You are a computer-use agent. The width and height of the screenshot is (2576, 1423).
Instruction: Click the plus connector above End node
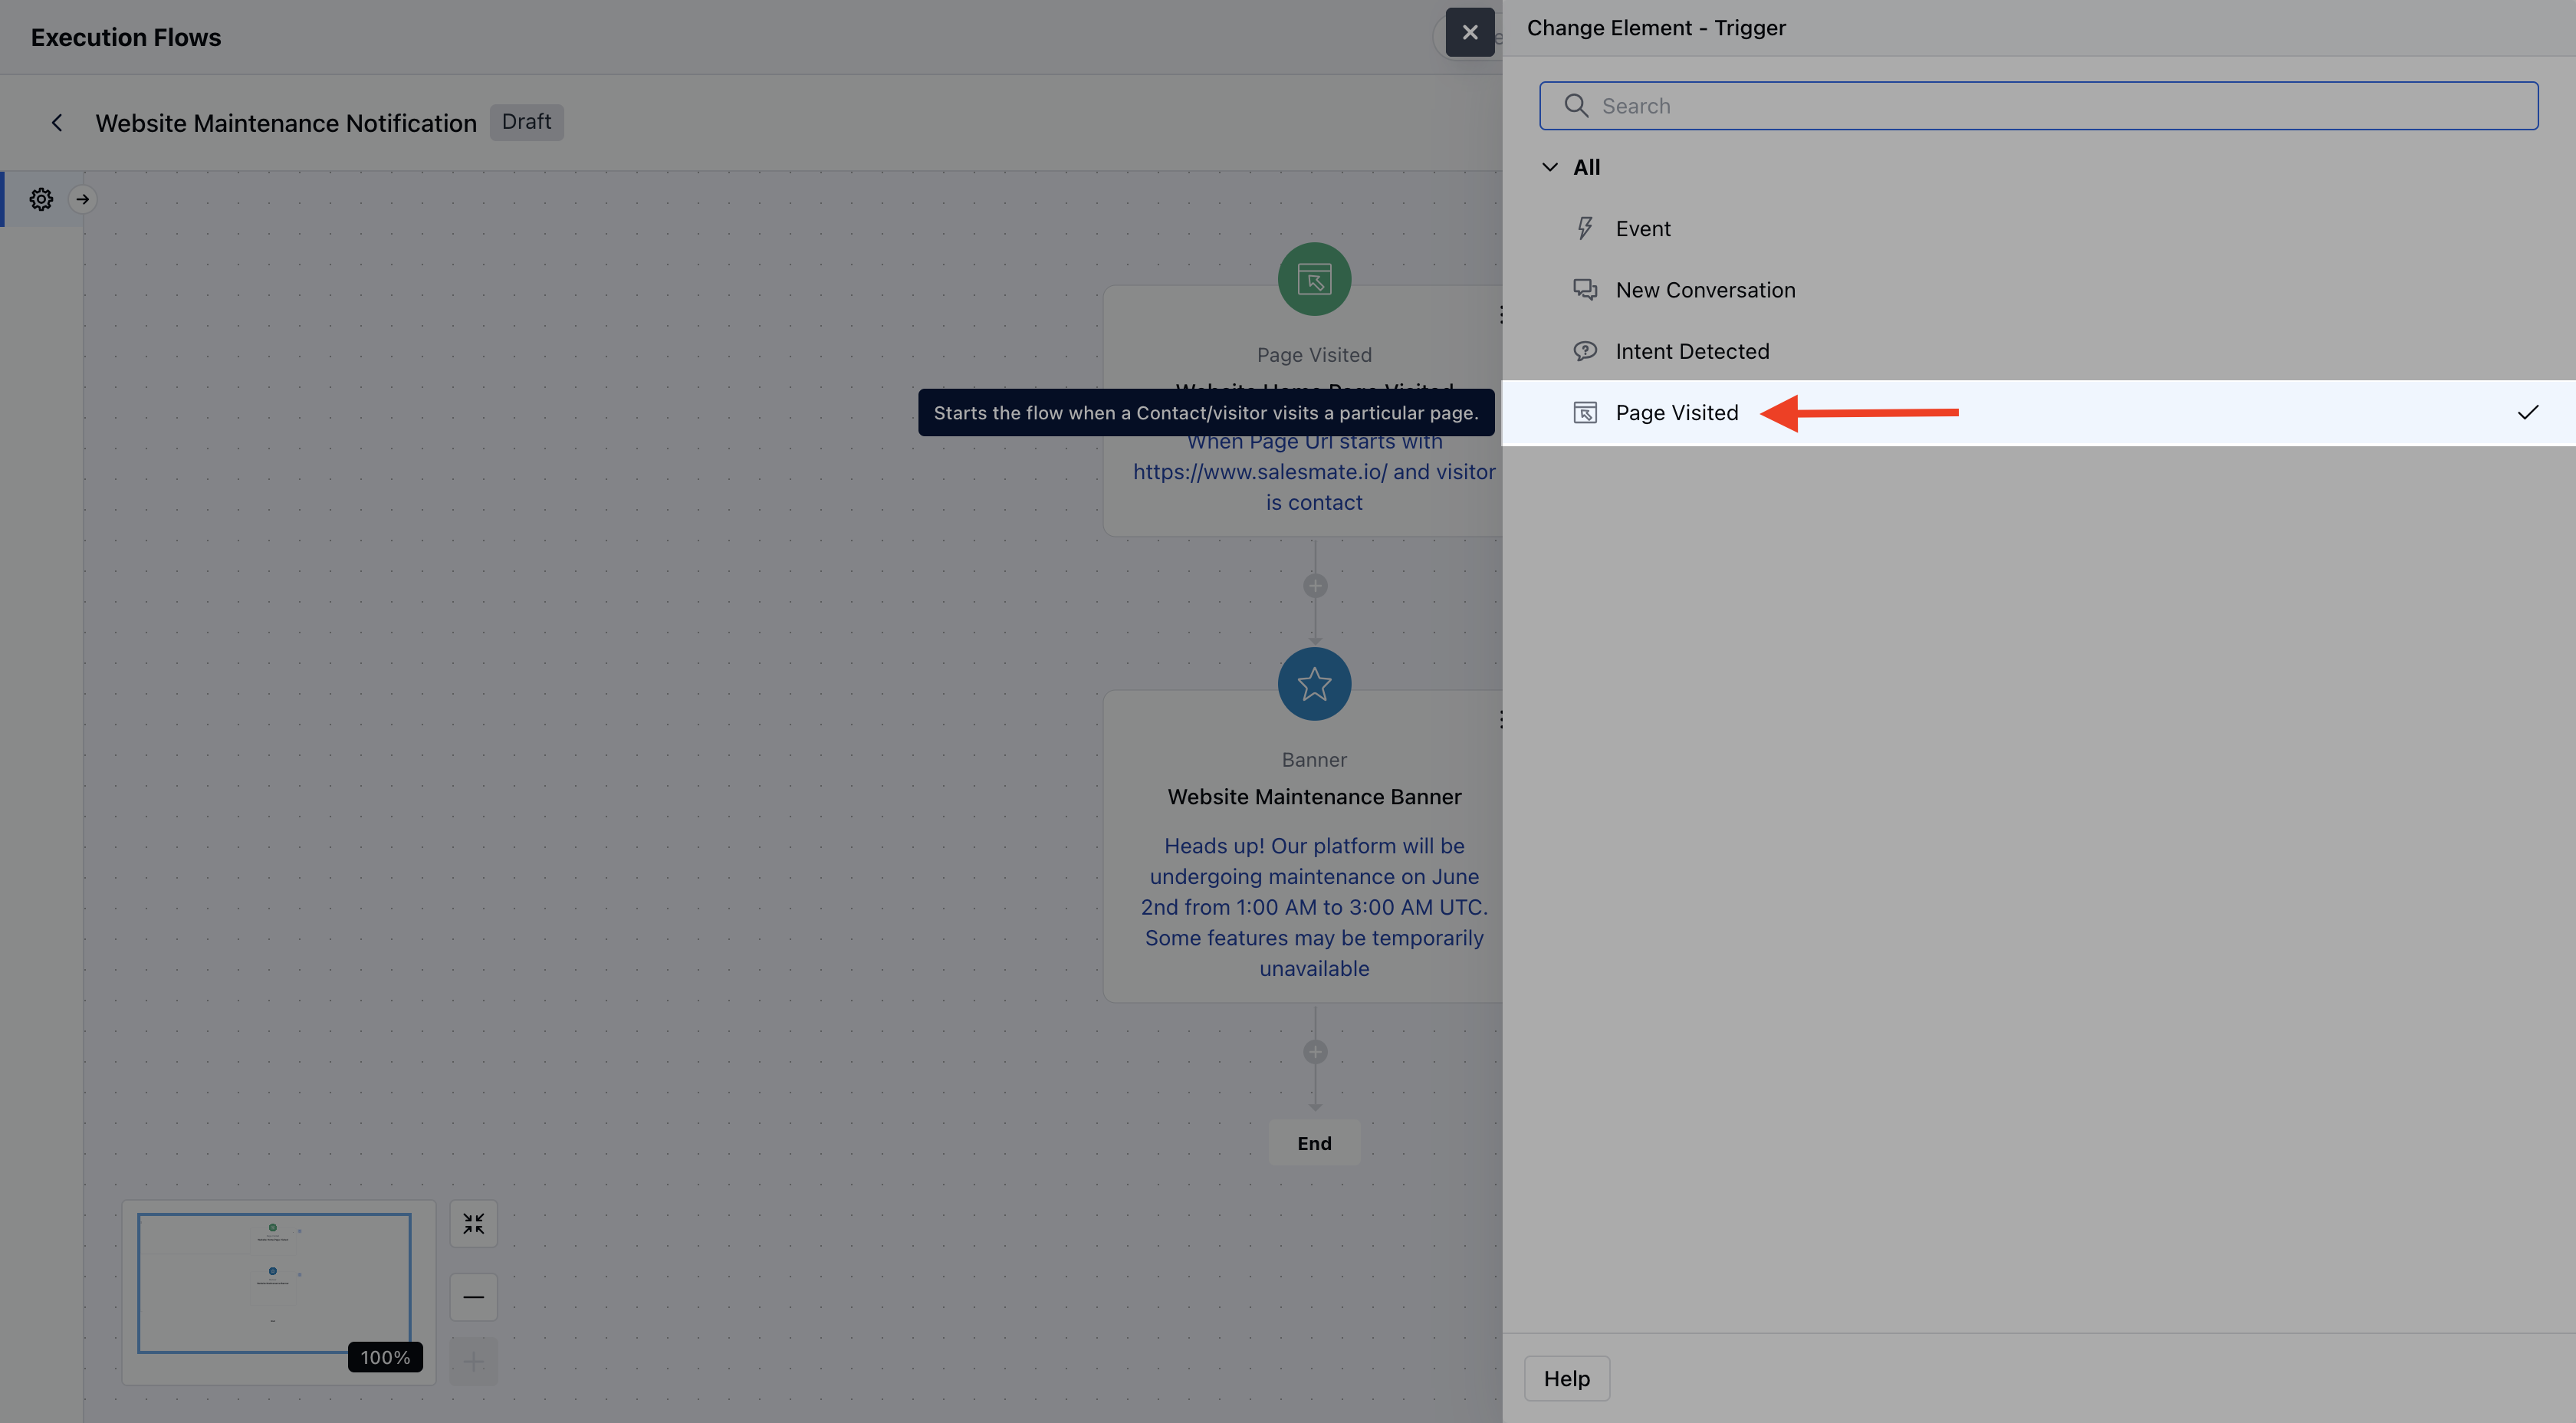1315,1052
